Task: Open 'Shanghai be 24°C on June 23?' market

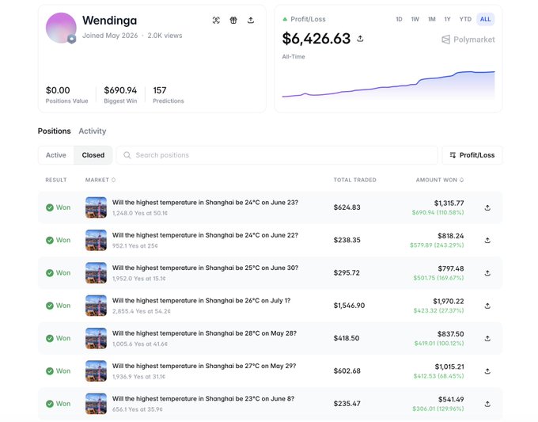Action: [x=205, y=203]
